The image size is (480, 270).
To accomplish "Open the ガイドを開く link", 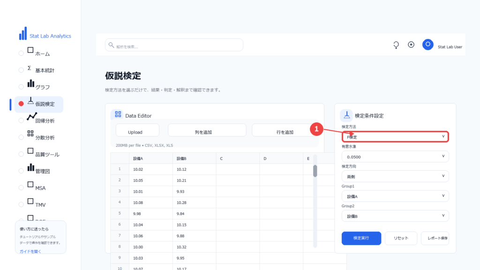I will [x=30, y=251].
